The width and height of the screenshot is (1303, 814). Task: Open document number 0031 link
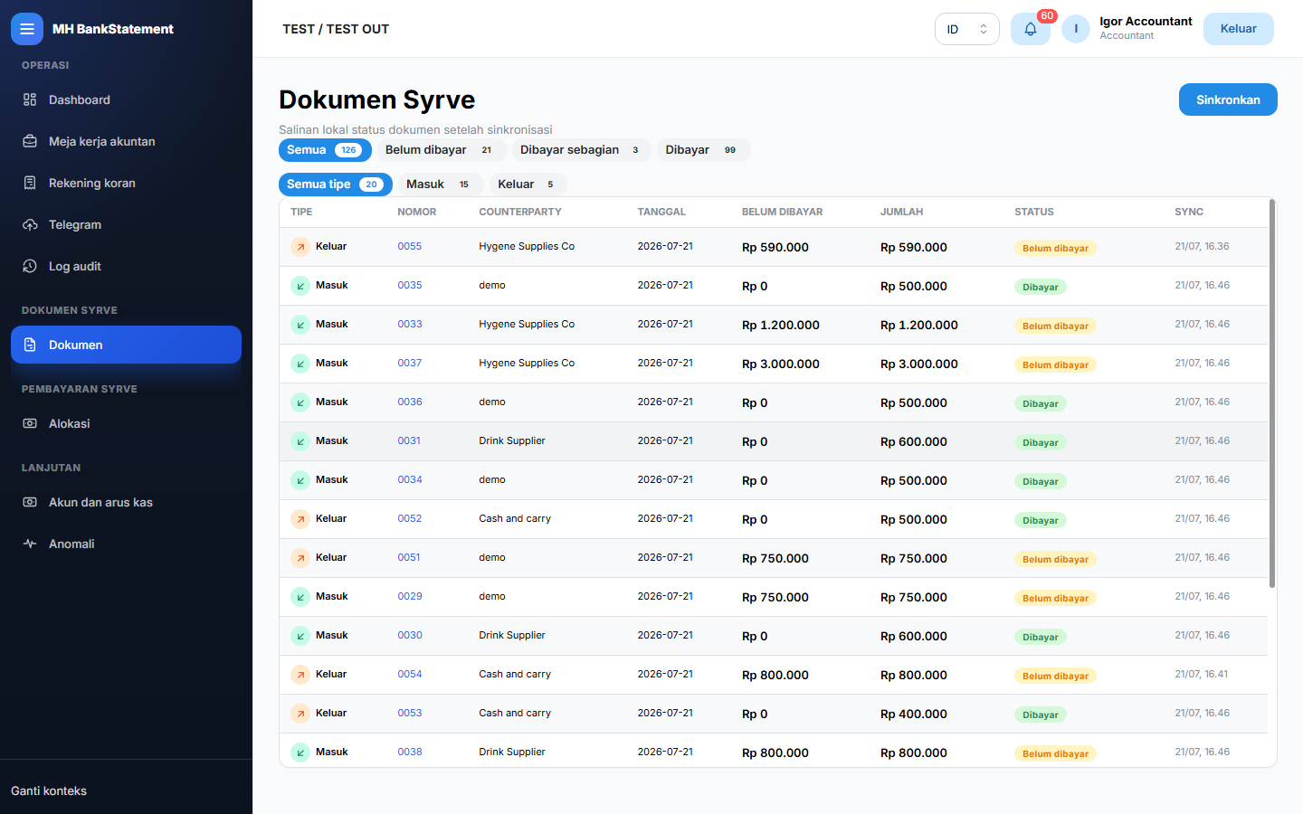click(409, 440)
